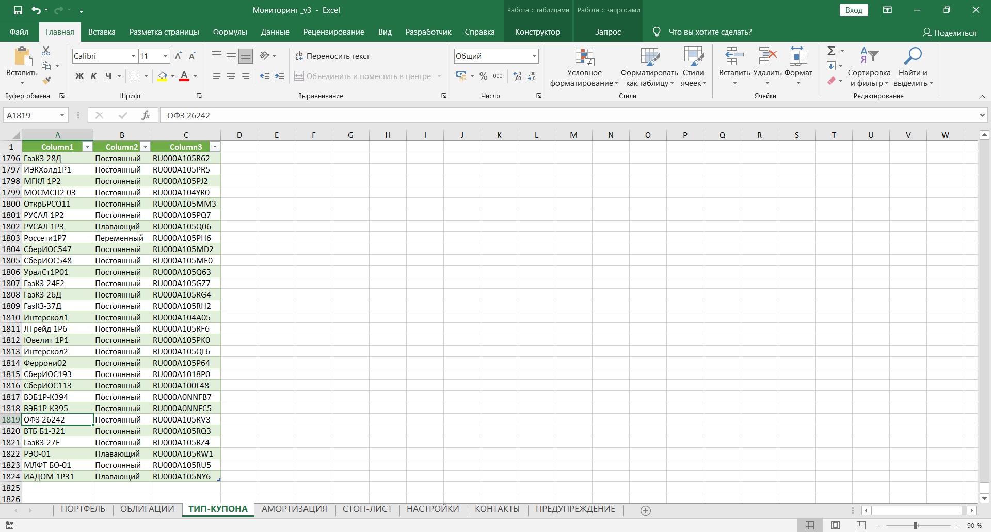Click the Cut scissors icon
991x532 pixels.
pos(46,51)
